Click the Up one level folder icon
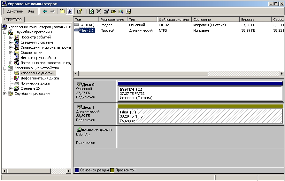The image size is (285, 181). (62, 11)
